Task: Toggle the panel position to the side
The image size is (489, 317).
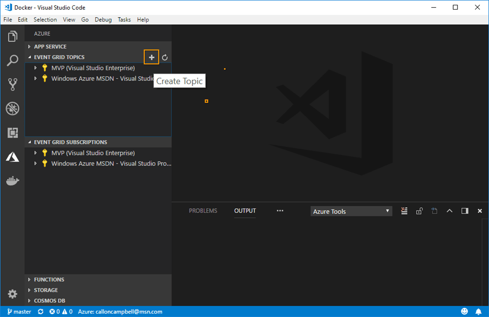Action: pyautogui.click(x=465, y=211)
